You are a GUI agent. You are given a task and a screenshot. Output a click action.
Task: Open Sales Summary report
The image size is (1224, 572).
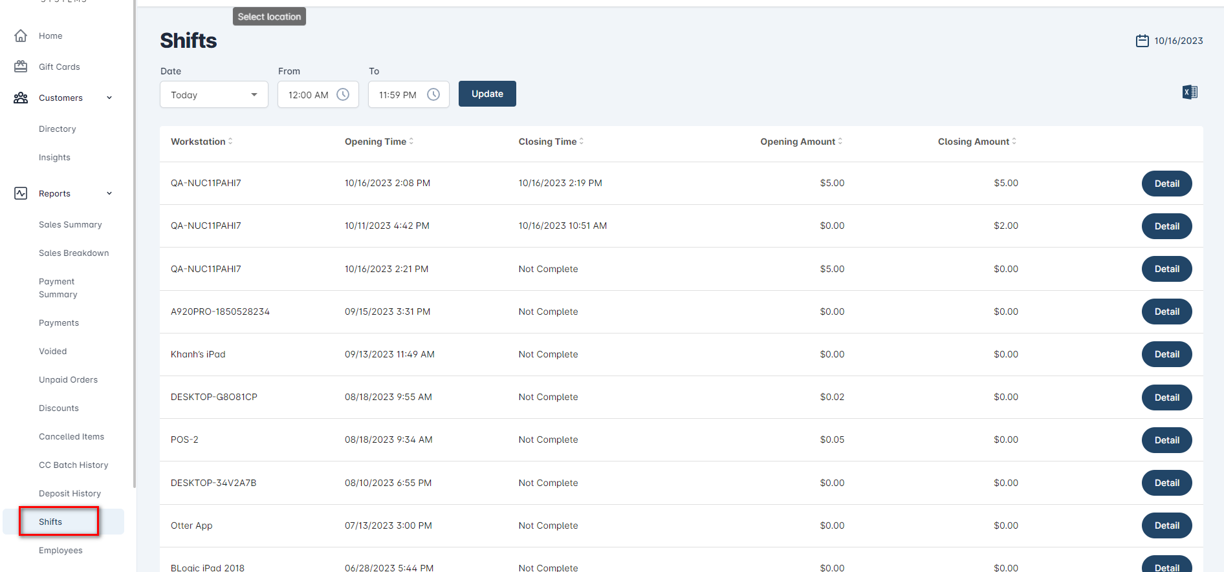pyautogui.click(x=71, y=224)
